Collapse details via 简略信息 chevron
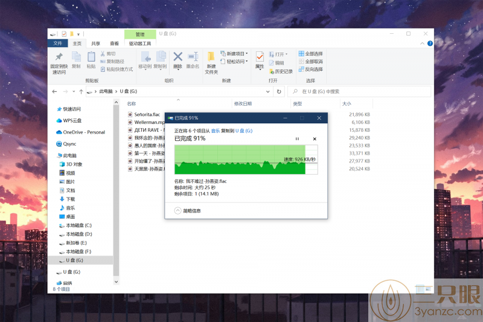483x322 pixels. click(x=178, y=211)
